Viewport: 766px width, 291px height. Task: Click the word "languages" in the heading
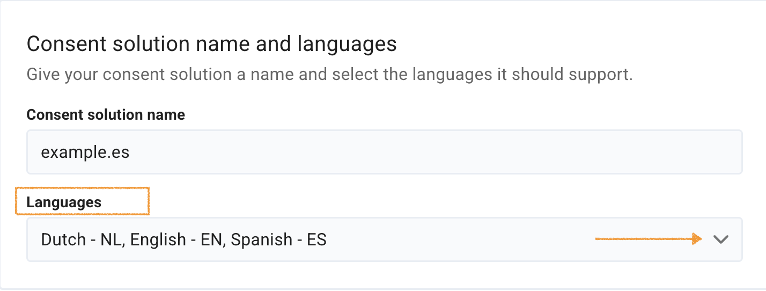tap(347, 44)
